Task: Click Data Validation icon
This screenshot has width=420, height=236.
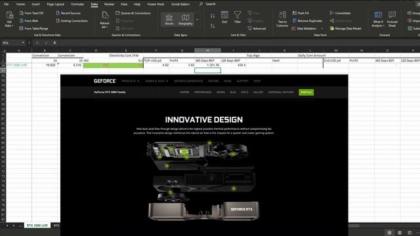Action: tap(294, 28)
